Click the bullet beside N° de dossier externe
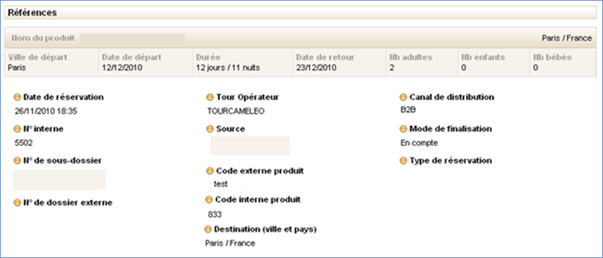 [18, 202]
